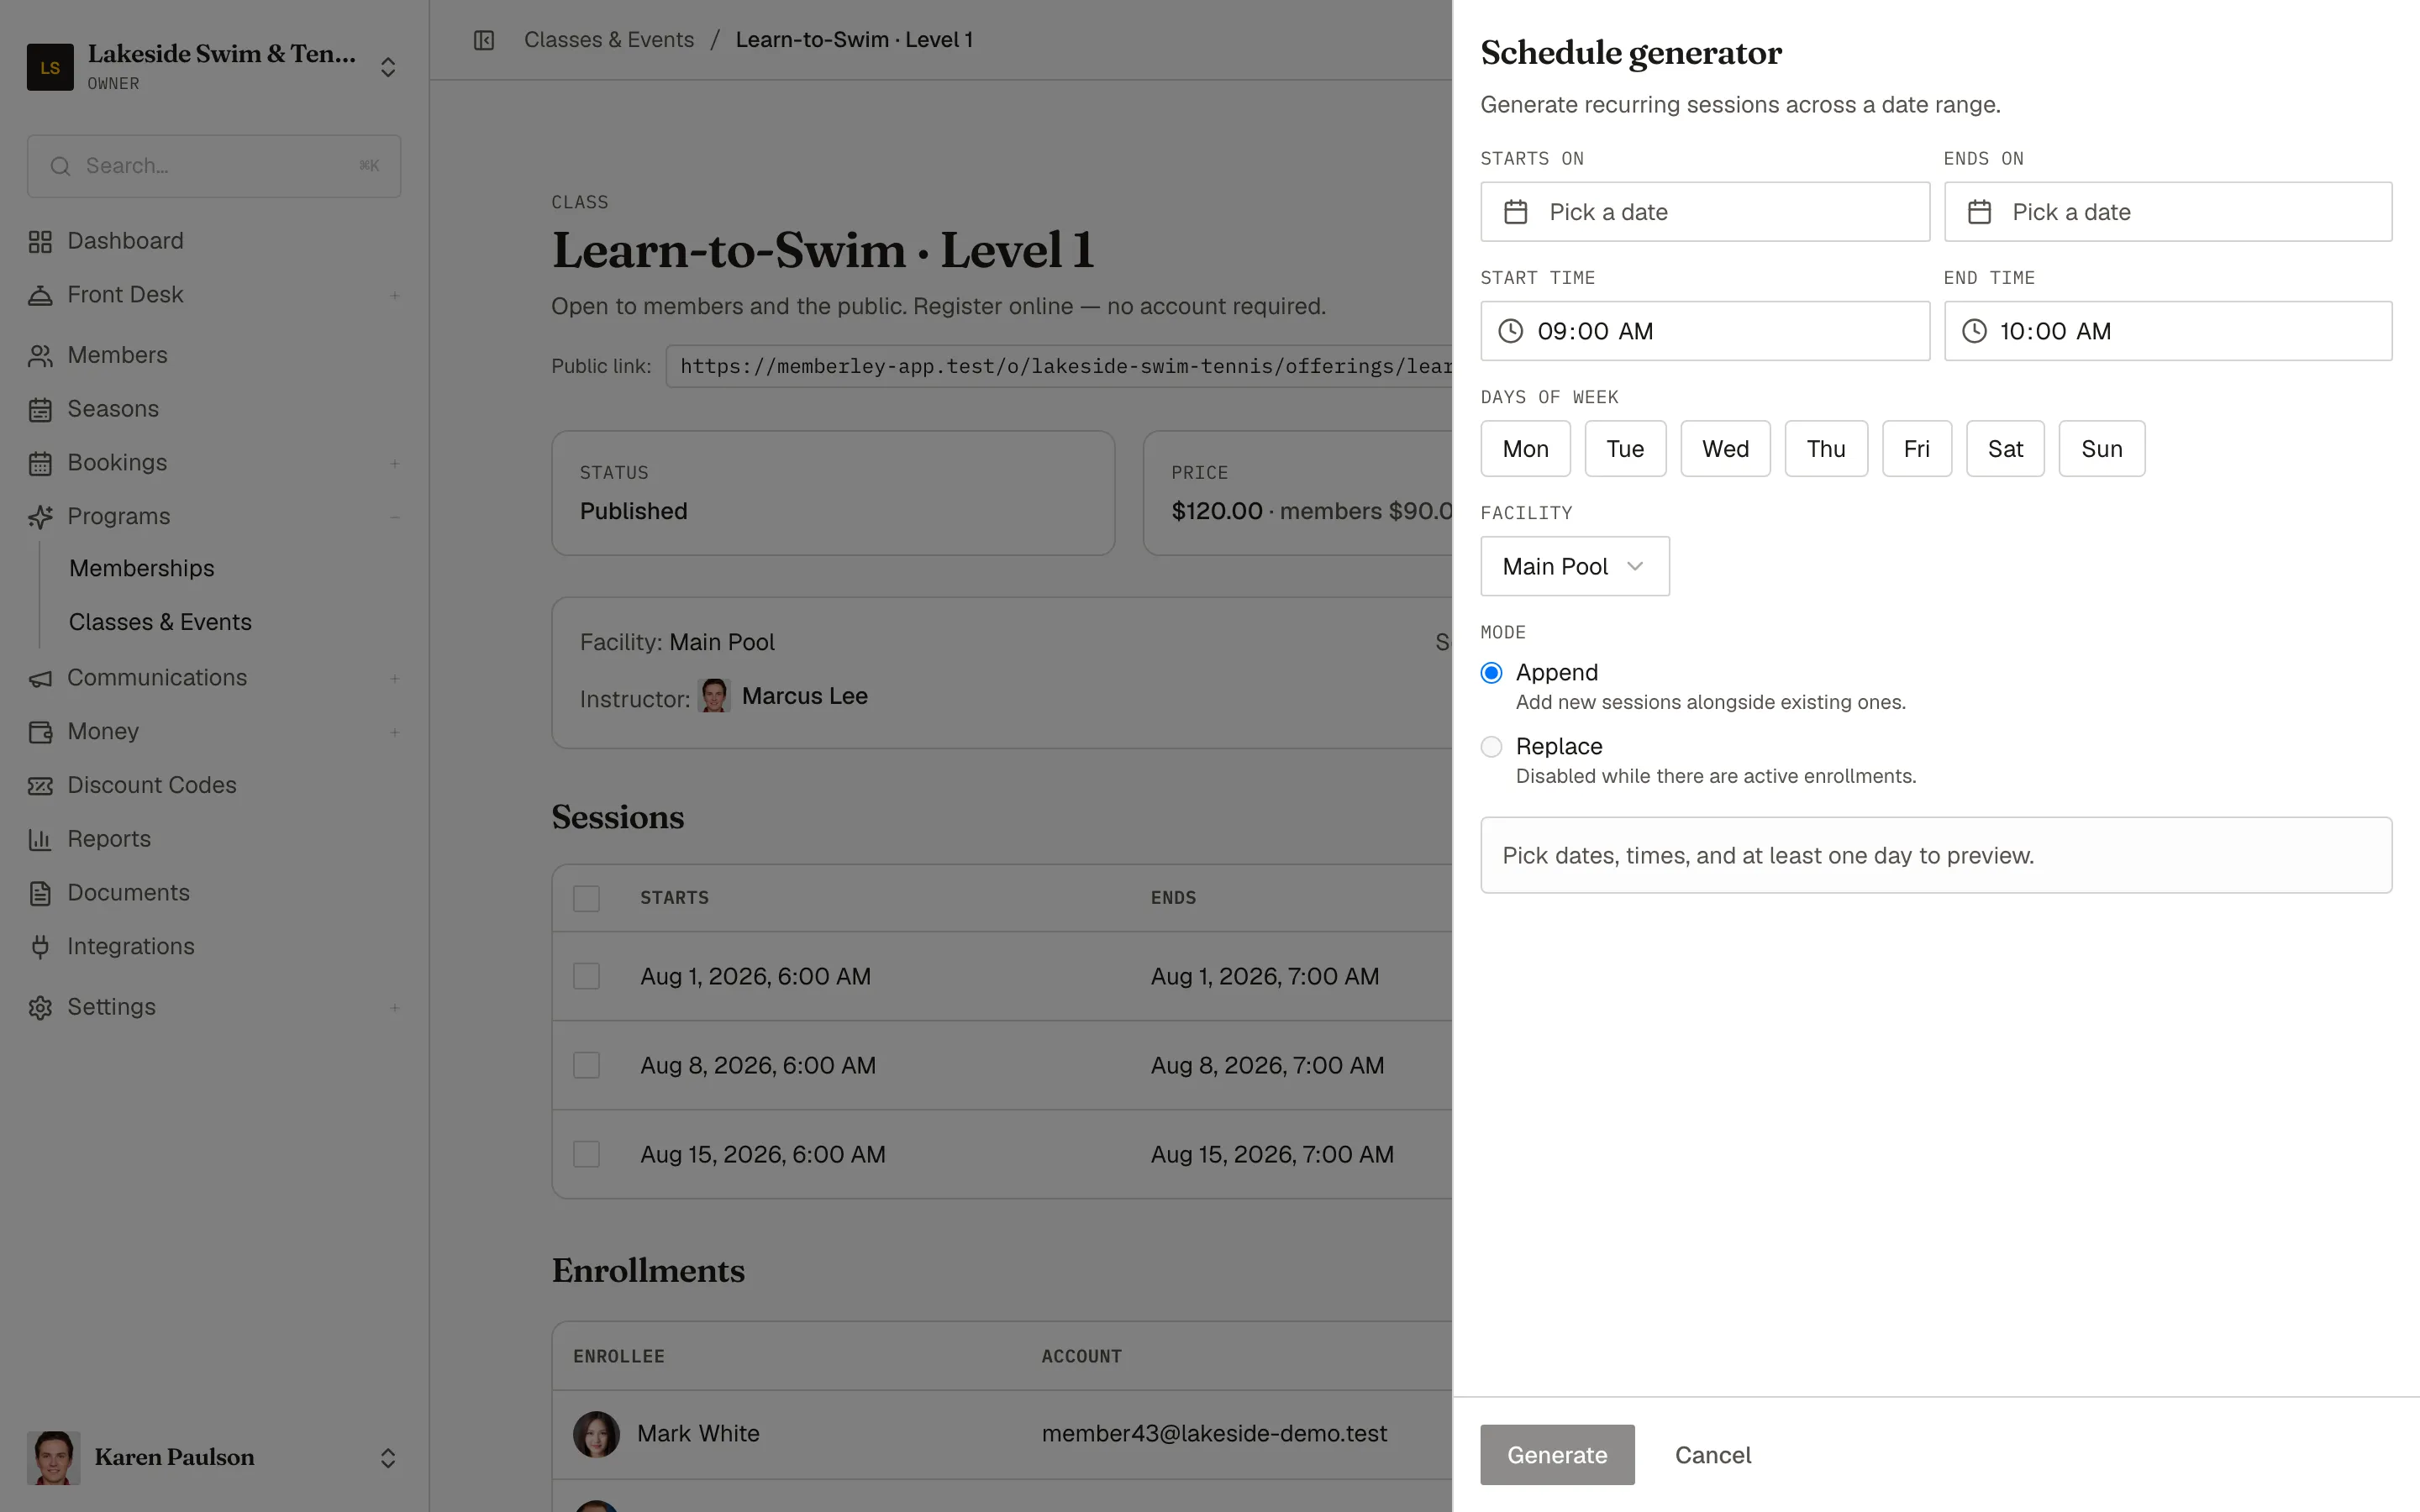2420x1512 pixels.
Task: Click the Starts On calendar icon
Action: pyautogui.click(x=1516, y=212)
